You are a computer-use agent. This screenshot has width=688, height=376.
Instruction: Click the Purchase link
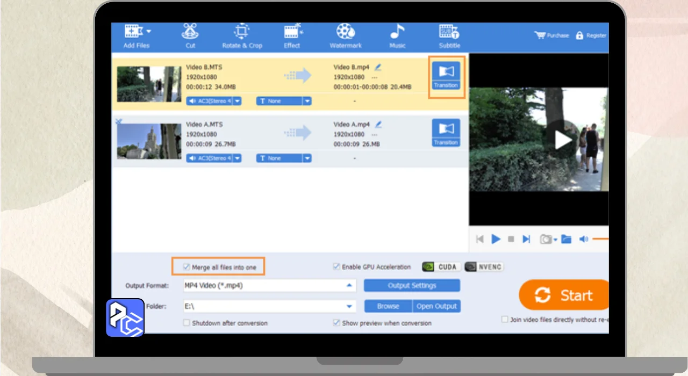click(x=551, y=35)
